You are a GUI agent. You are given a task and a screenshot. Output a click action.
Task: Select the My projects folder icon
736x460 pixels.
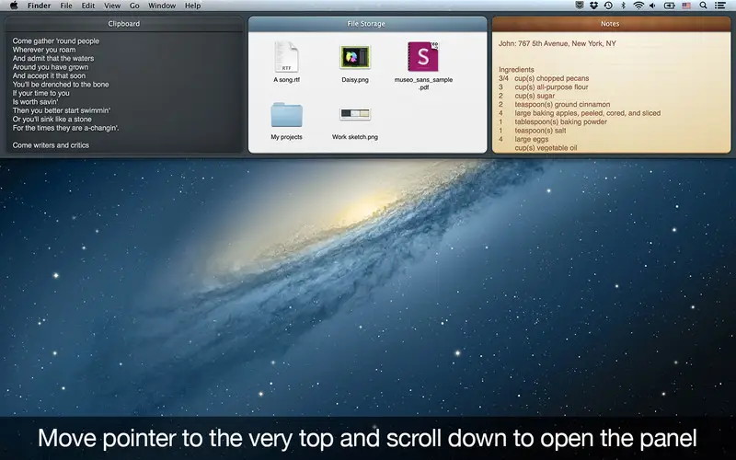[x=286, y=115]
